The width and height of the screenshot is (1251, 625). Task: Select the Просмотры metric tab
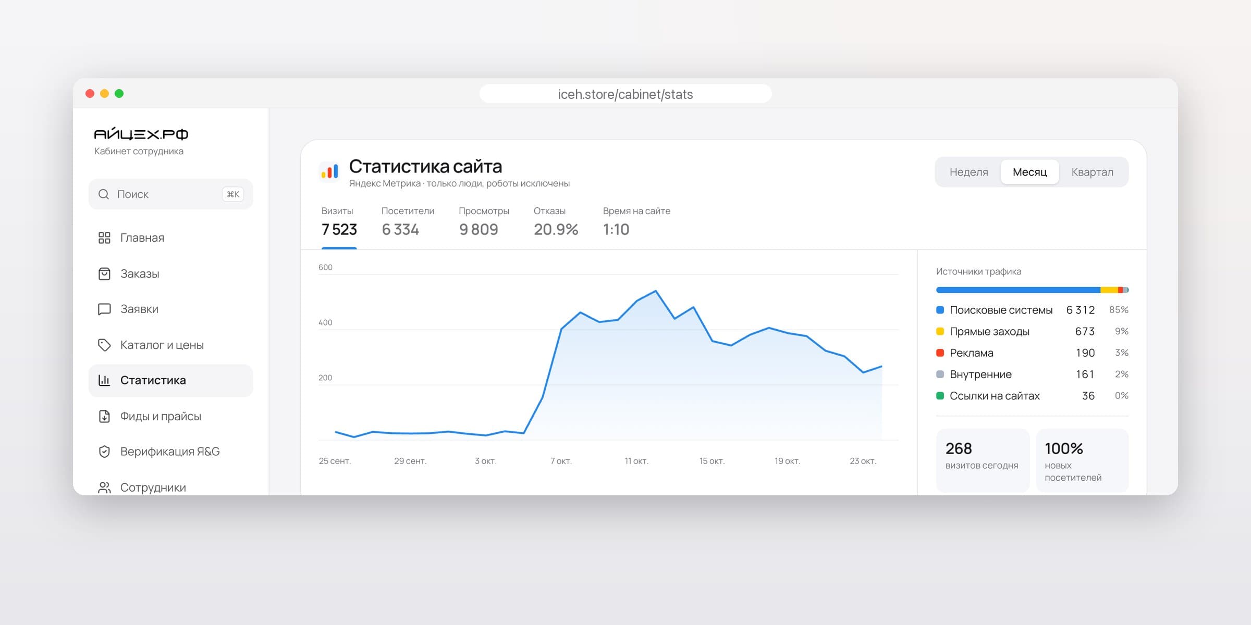[x=484, y=221]
